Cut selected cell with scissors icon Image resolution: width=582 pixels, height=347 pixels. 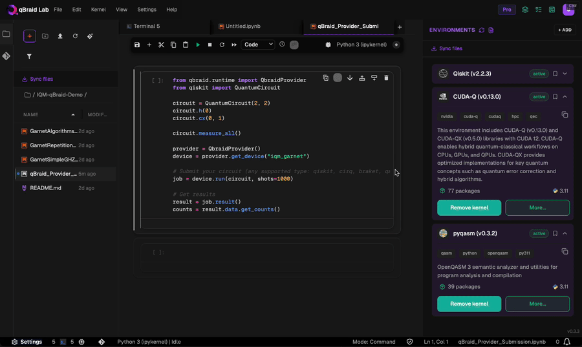click(161, 45)
